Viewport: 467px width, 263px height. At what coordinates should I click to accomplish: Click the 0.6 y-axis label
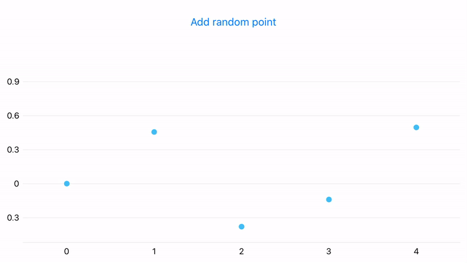[x=13, y=116]
